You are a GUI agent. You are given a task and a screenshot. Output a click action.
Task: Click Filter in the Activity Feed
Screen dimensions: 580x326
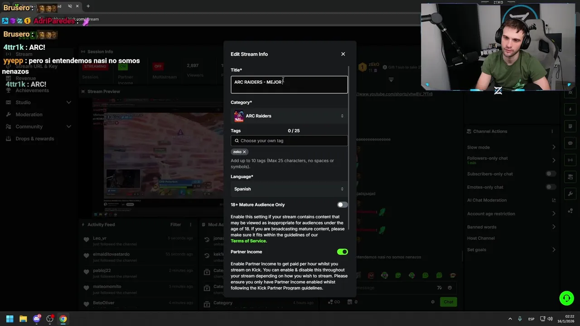pos(175,225)
